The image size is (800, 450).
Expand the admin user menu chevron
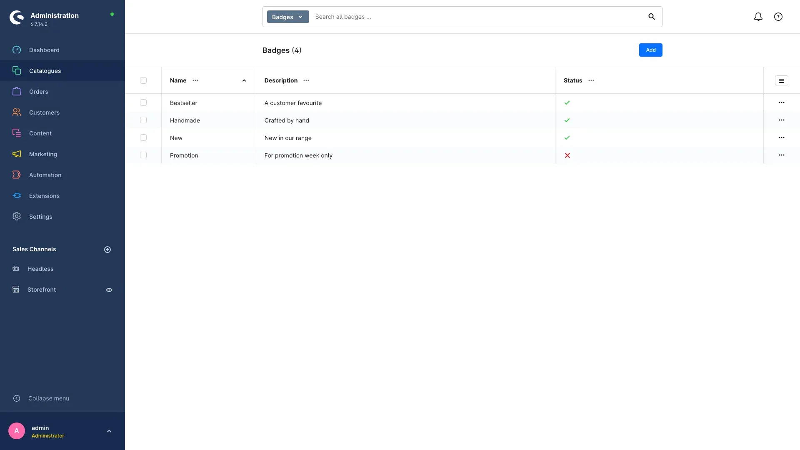pos(109,431)
